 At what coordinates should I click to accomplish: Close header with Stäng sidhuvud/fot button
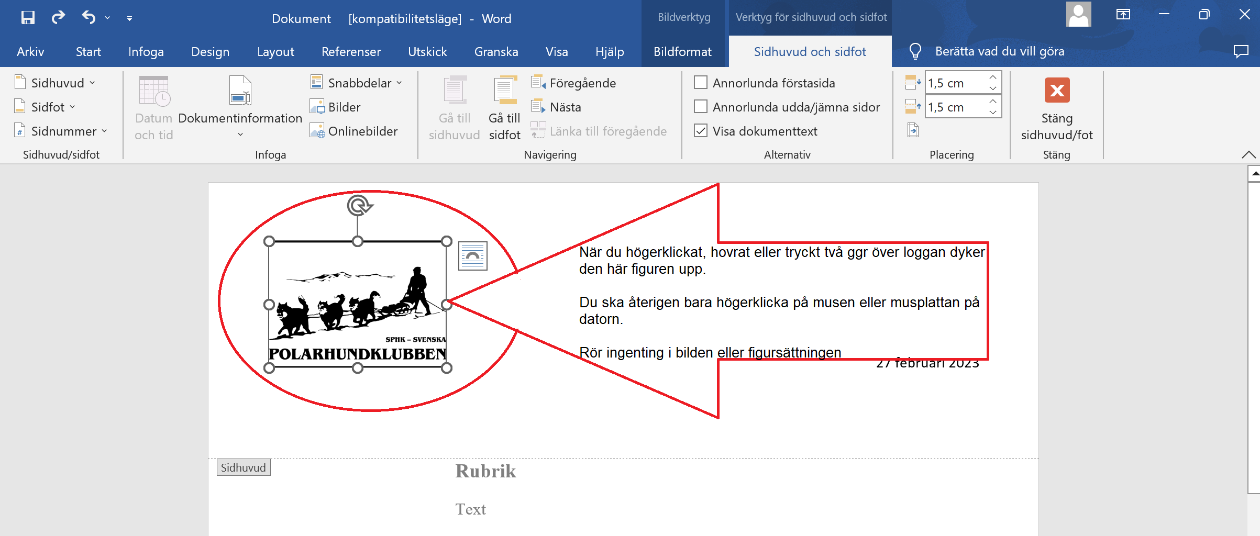click(x=1057, y=109)
